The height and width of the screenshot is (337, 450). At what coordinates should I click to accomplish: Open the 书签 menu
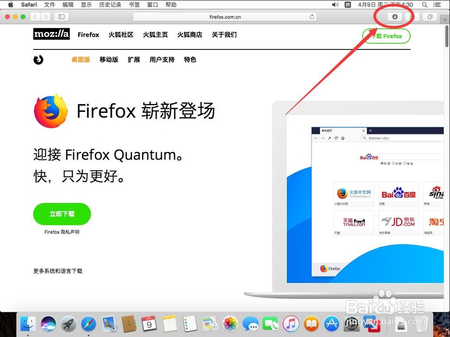click(134, 4)
